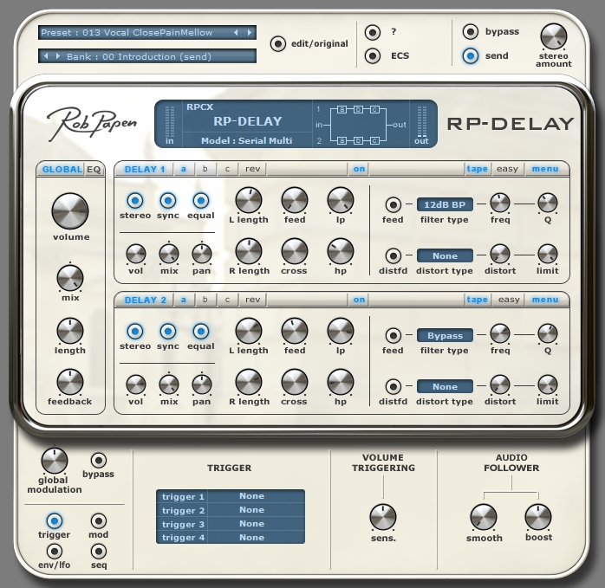Click Delay 1 cross knob

coord(295,252)
